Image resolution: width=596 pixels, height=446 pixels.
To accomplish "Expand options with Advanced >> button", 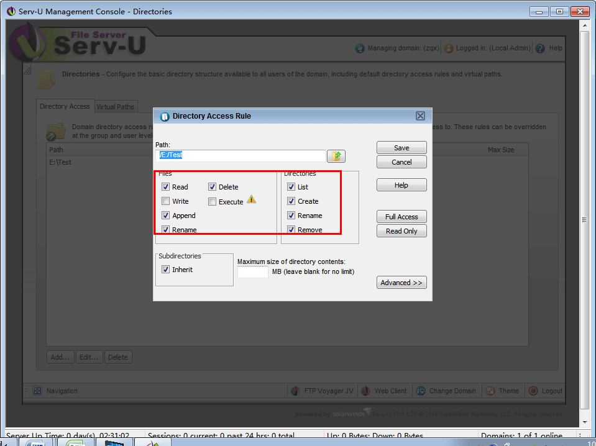I will coord(401,283).
